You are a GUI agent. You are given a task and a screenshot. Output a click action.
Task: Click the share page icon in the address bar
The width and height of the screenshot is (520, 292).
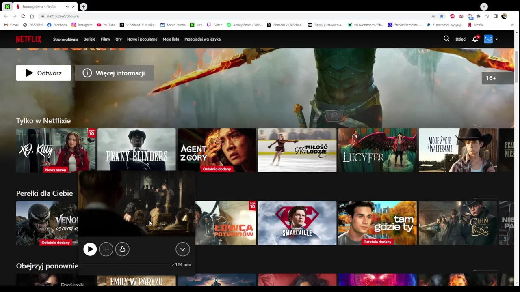point(433,16)
